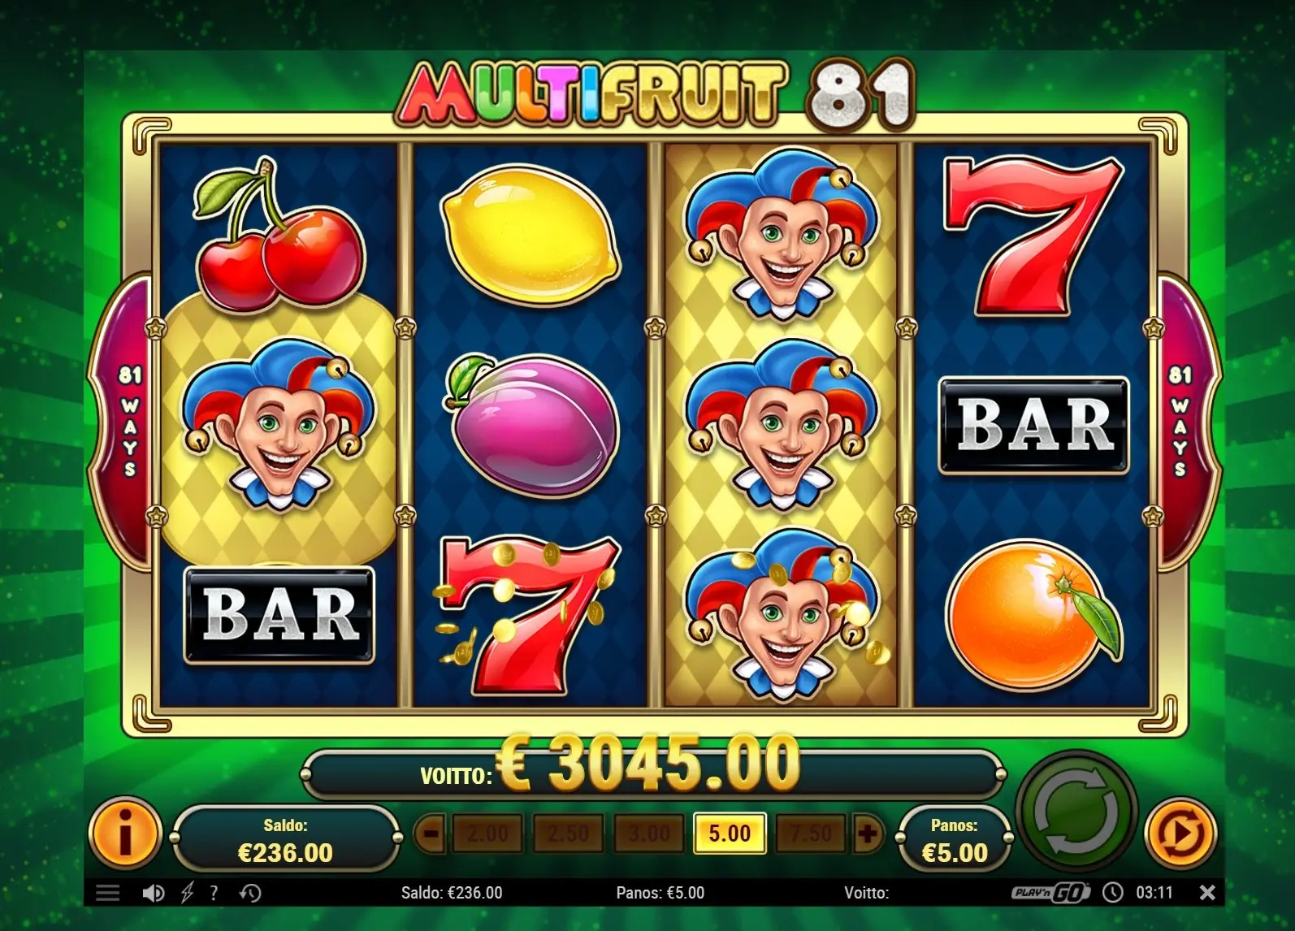Decrease bet with the minus button
The height and width of the screenshot is (931, 1295).
[x=431, y=834]
